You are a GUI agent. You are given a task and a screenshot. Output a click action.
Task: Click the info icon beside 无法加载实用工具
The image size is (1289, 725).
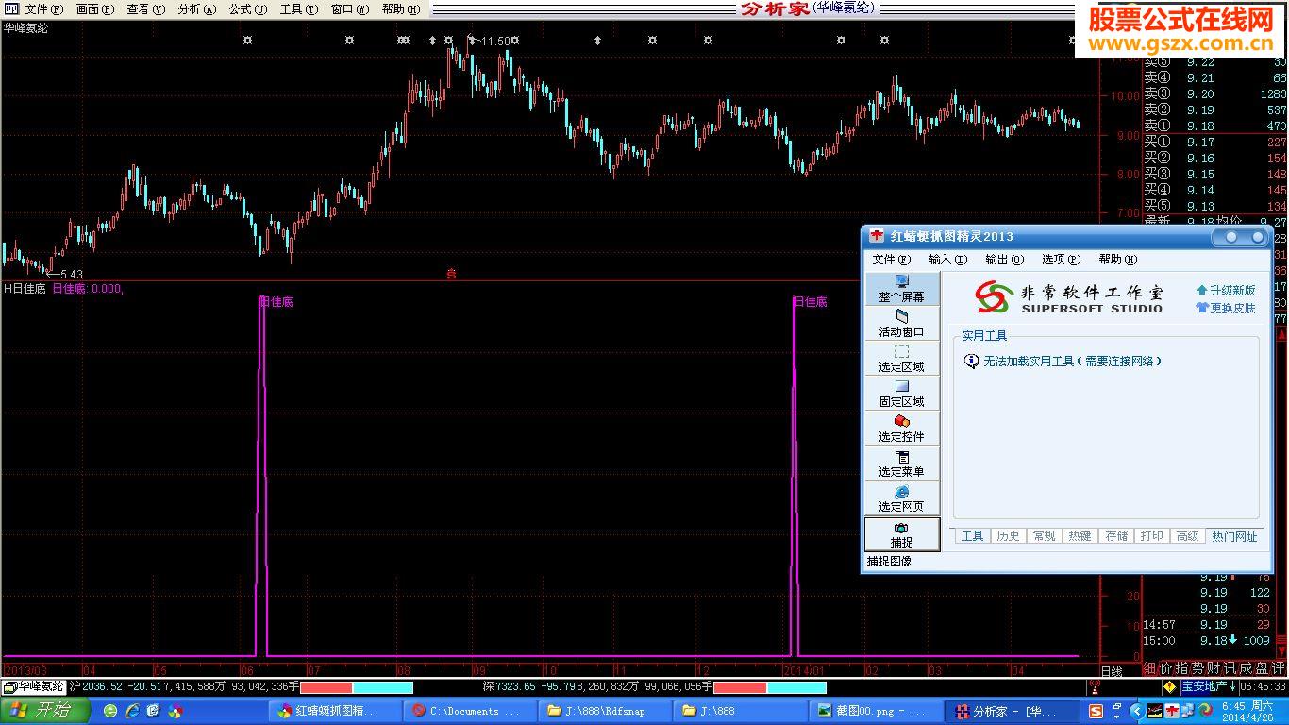pyautogui.click(x=972, y=361)
